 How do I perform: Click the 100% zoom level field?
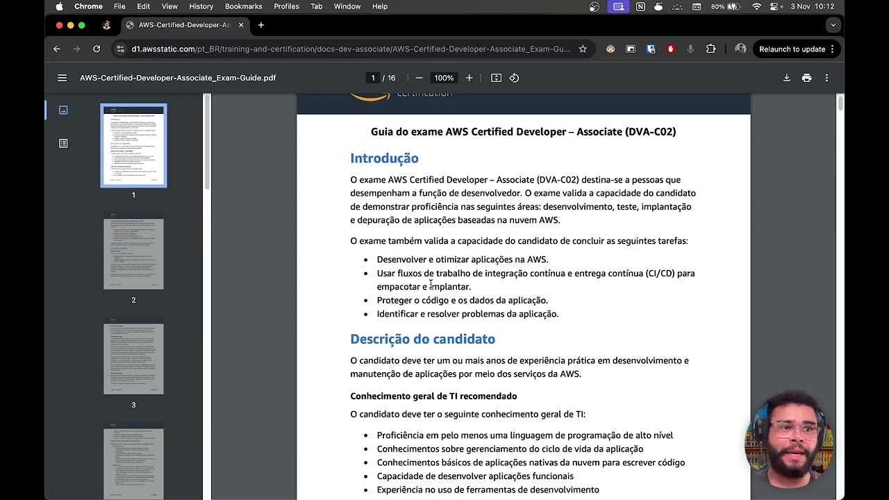click(443, 78)
